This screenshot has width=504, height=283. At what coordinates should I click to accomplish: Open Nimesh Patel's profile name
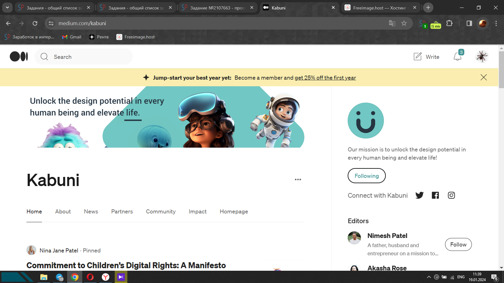click(387, 236)
